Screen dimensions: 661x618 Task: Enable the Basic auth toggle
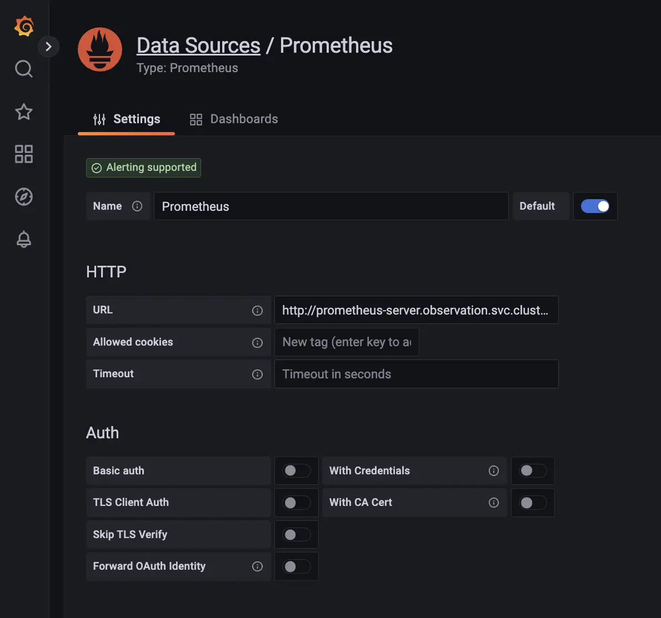click(x=297, y=471)
